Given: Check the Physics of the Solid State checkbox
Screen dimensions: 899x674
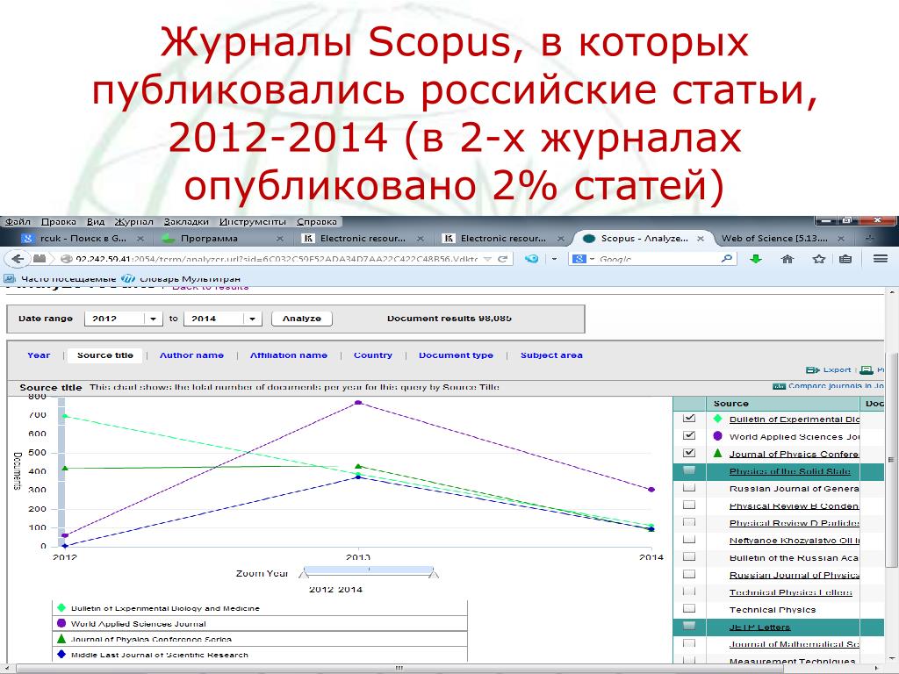Looking at the screenshot, I should click(689, 470).
